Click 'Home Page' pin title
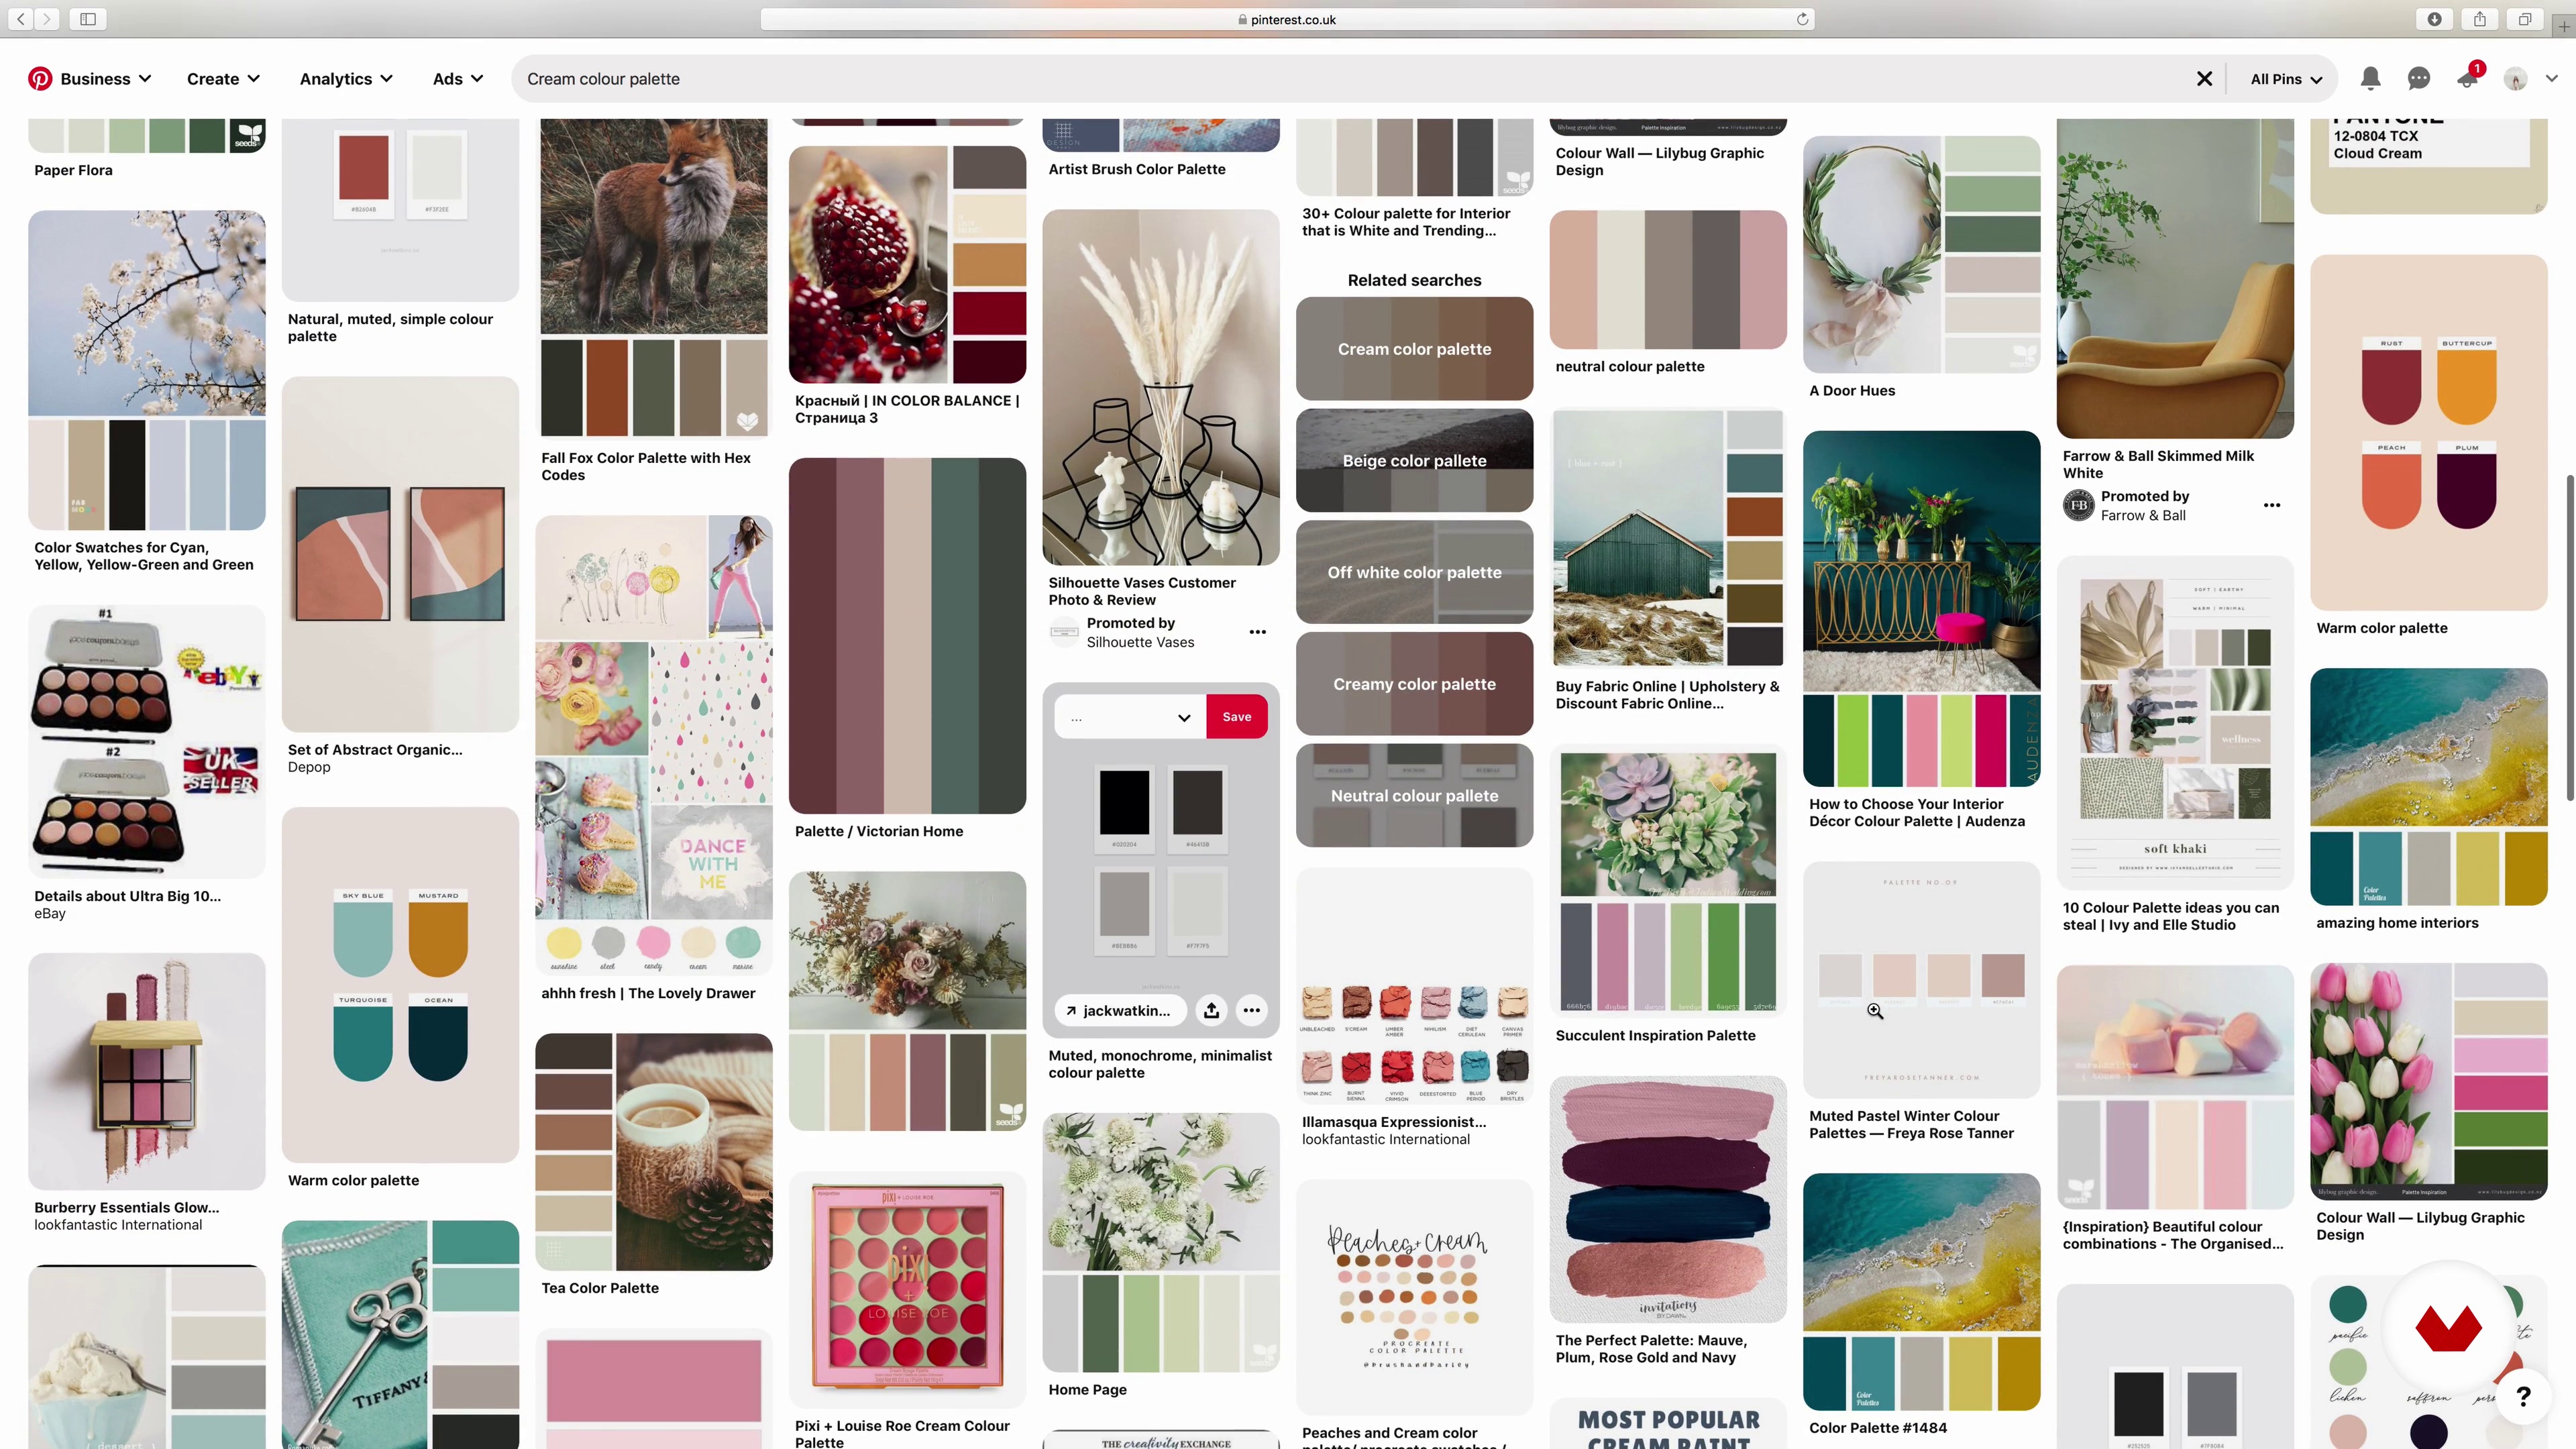This screenshot has width=2576, height=1449. coord(1087,1390)
